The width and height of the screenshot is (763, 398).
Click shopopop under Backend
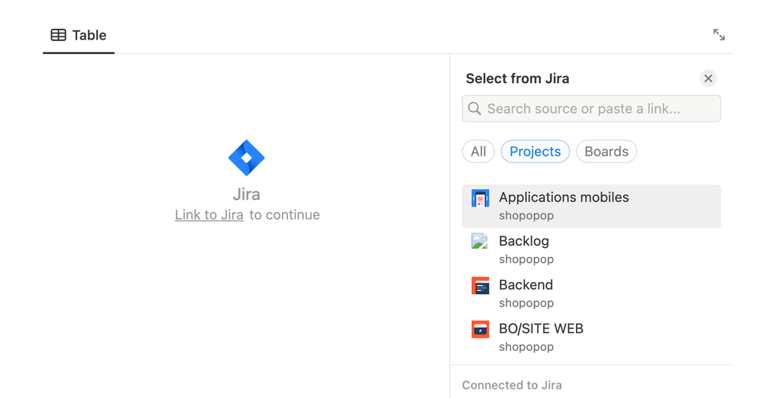click(526, 303)
